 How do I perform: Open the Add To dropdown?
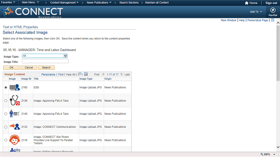click(x=255, y=12)
